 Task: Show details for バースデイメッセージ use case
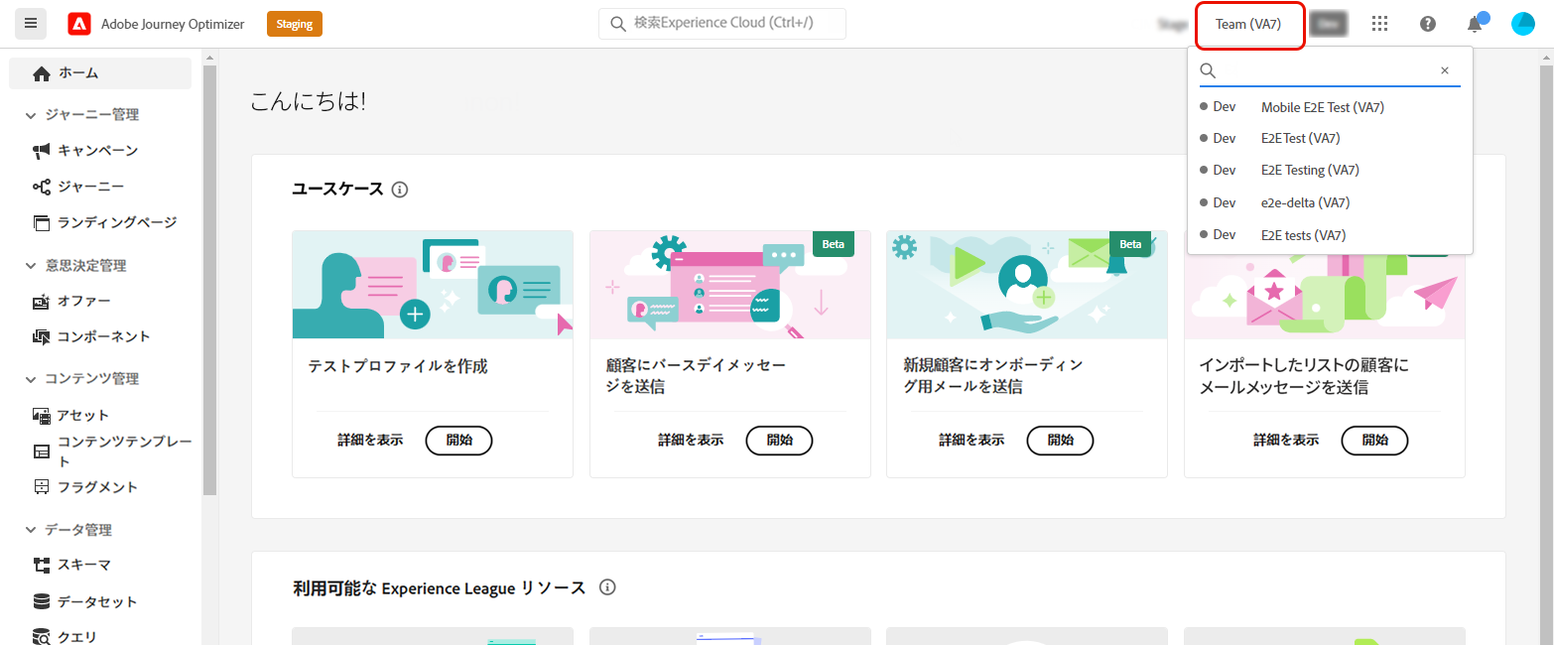[691, 440]
